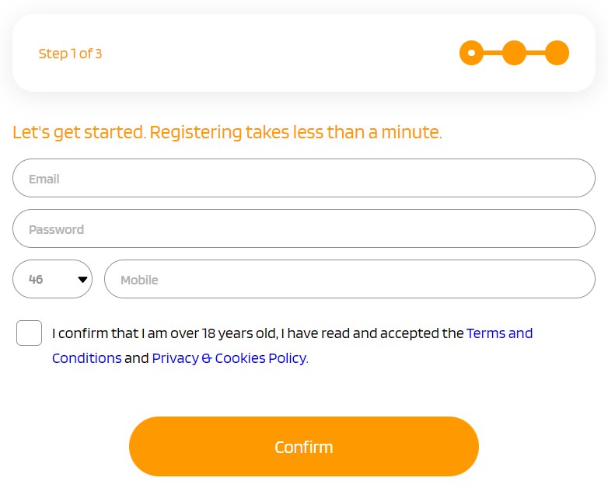Open the Terms and Conditions link
This screenshot has width=608, height=495.
(499, 333)
